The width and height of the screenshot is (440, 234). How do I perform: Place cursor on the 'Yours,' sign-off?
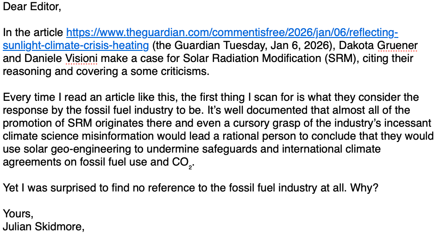tap(18, 214)
